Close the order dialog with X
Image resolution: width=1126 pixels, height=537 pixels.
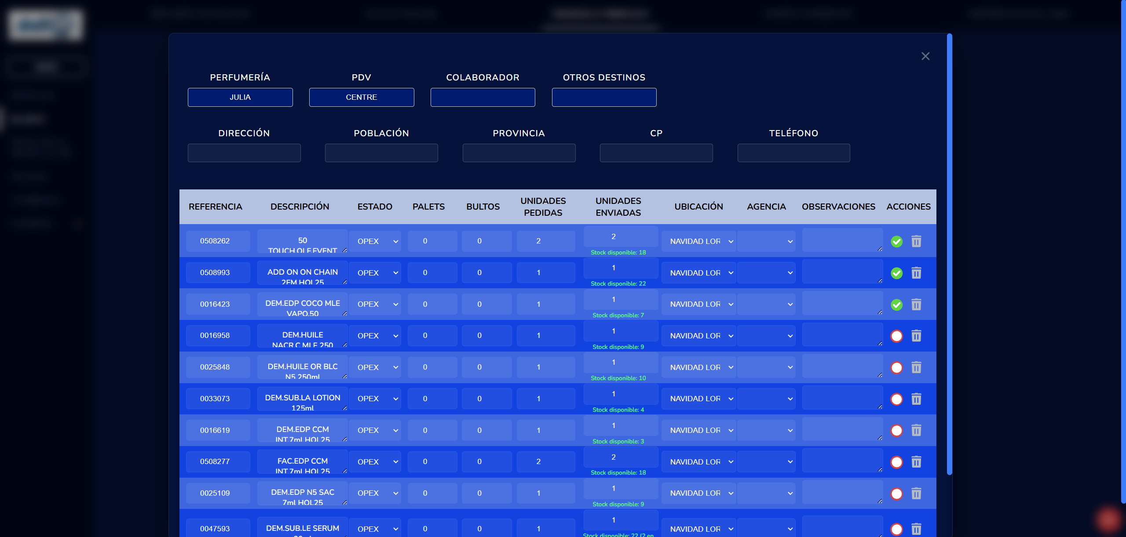coord(925,56)
